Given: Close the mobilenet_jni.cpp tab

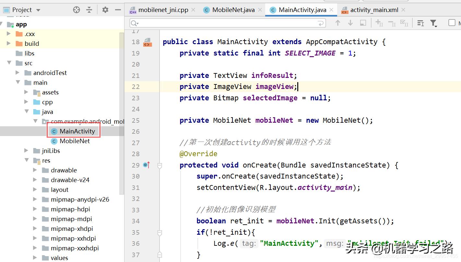Looking at the screenshot, I should (193, 10).
